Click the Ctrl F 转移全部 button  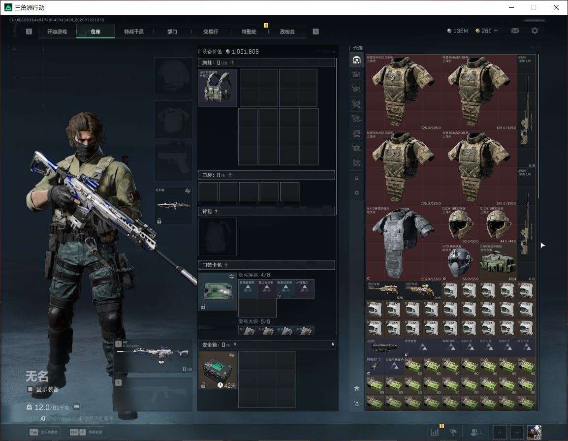pyautogui.click(x=86, y=432)
